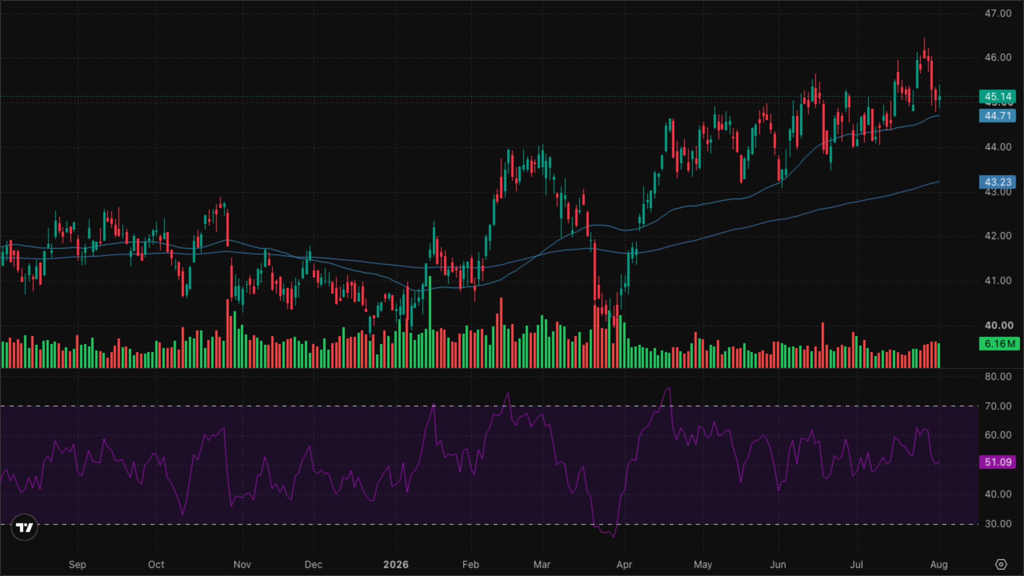The image size is (1024, 576).
Task: Click the Dec label on time axis
Action: 313,564
